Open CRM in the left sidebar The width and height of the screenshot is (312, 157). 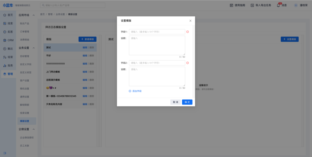(8, 40)
